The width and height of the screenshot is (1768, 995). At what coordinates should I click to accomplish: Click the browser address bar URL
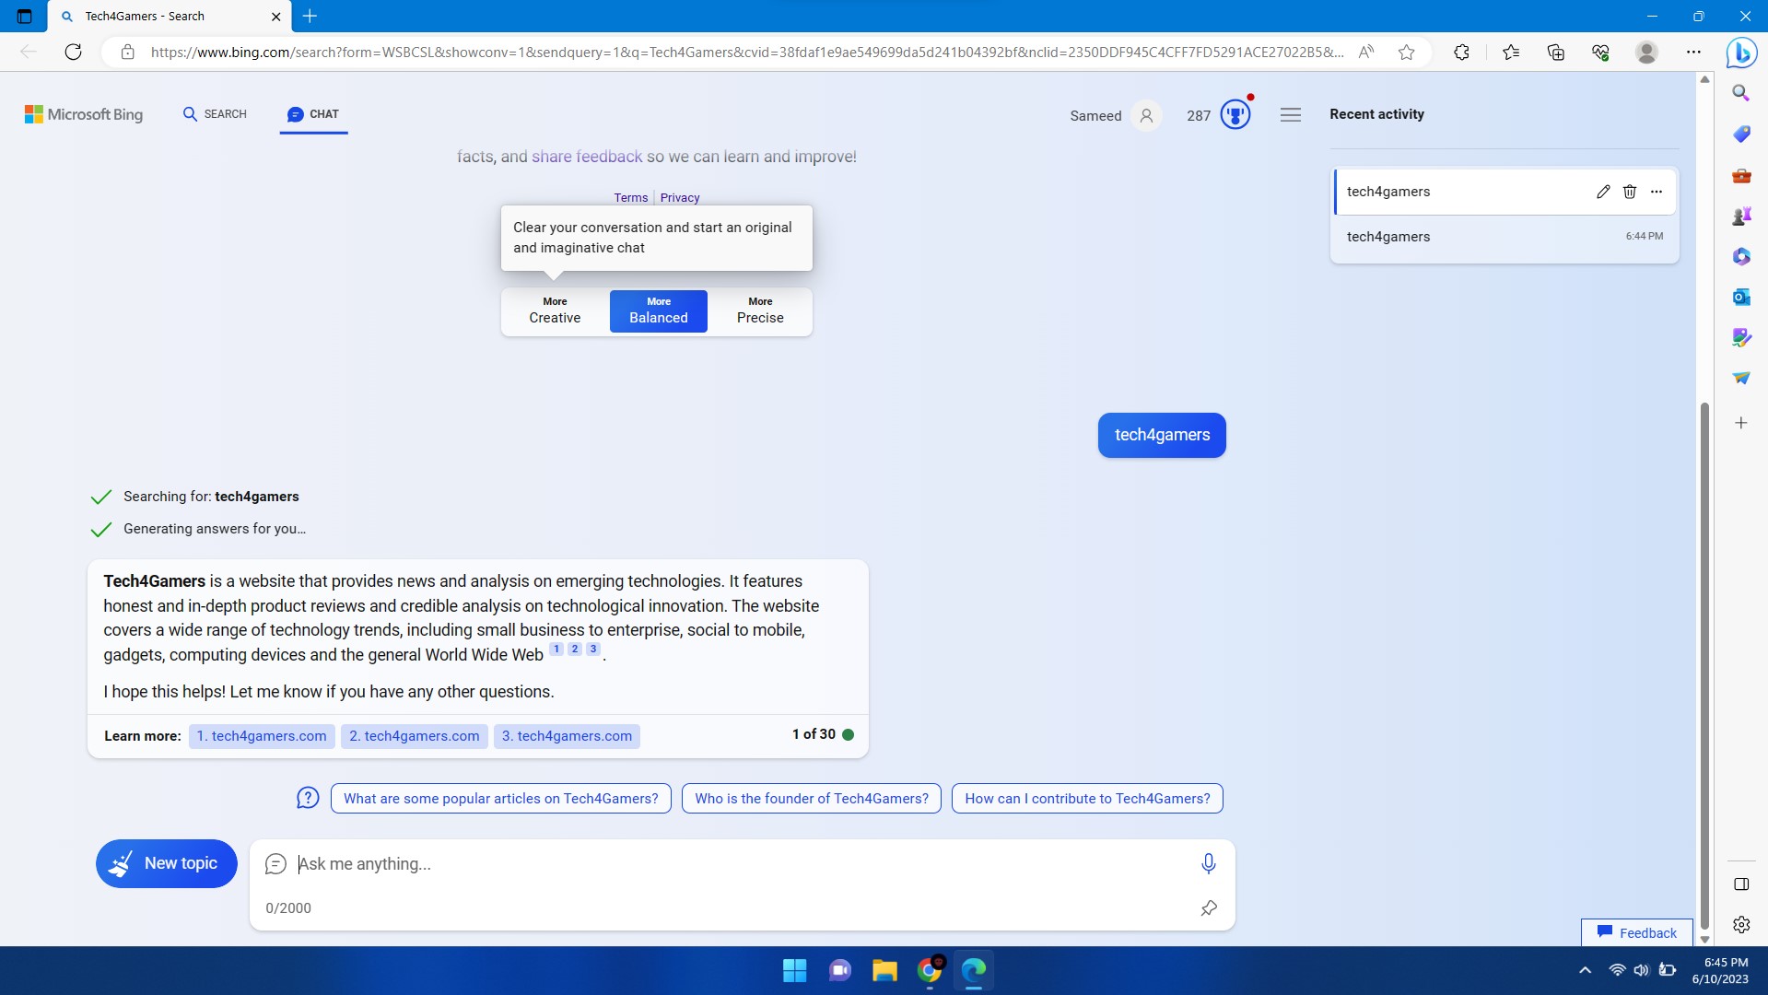pyautogui.click(x=746, y=53)
